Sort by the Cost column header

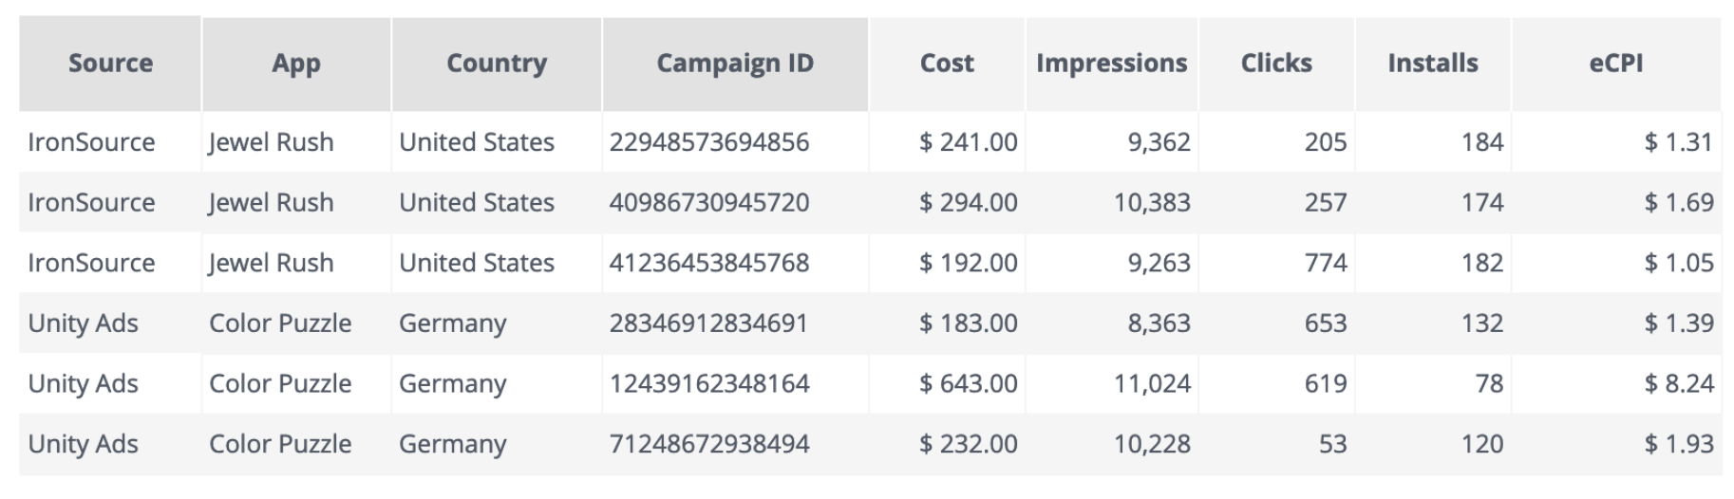[947, 64]
